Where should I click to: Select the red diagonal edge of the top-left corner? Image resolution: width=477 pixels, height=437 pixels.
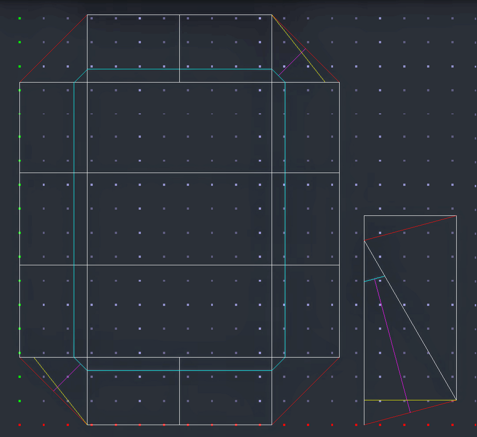[53, 48]
